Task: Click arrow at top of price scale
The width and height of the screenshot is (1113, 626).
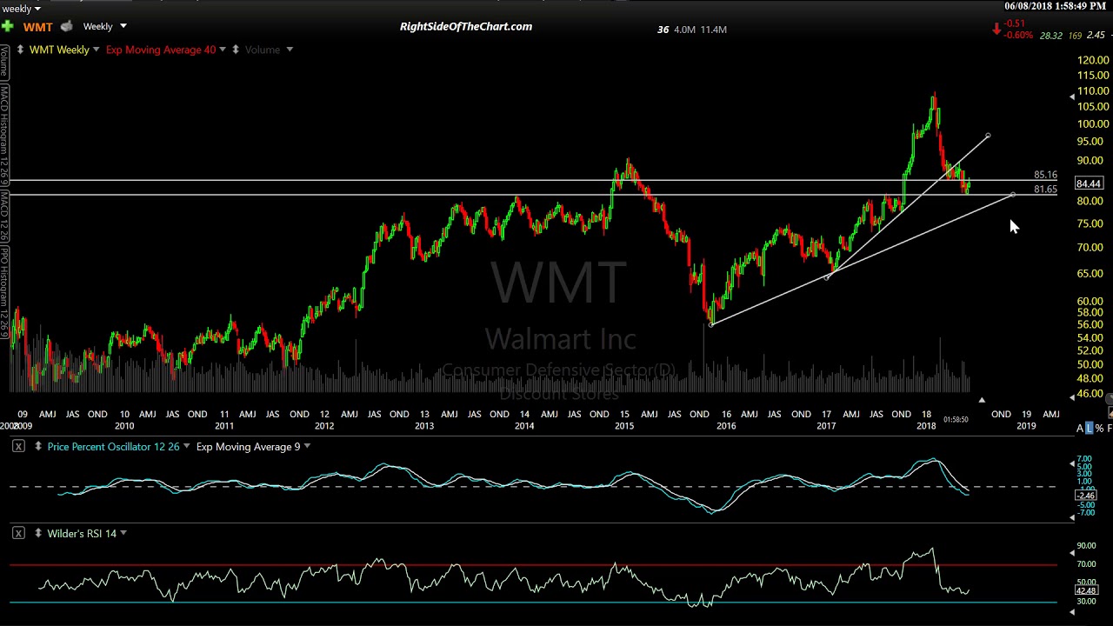Action: point(1071,97)
